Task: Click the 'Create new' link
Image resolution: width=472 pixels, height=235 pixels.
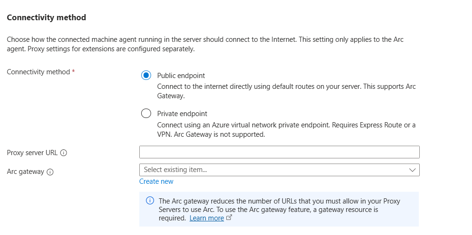Action: (x=156, y=181)
